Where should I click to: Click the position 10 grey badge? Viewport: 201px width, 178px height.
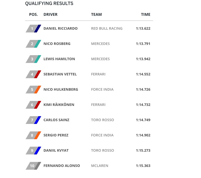(x=33, y=166)
